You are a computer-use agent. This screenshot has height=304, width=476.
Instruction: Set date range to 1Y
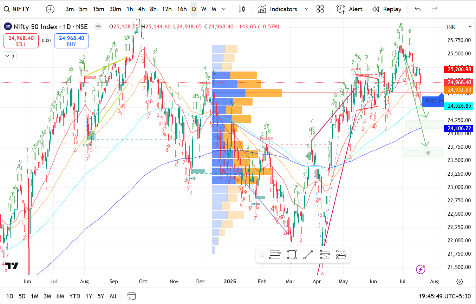(89, 296)
